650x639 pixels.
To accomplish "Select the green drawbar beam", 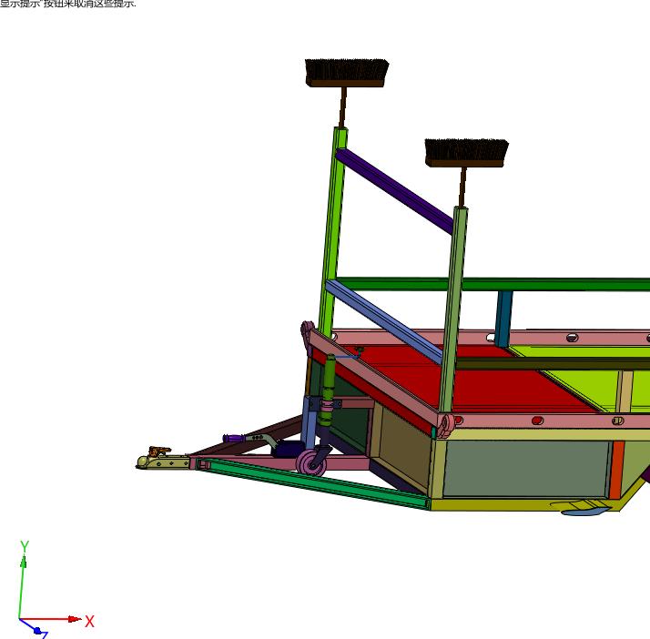I will pos(313,483).
